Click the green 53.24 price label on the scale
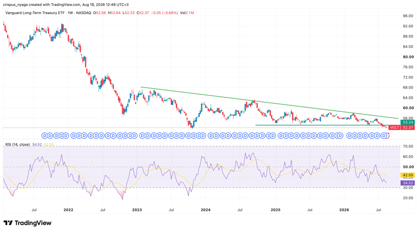 (408, 122)
